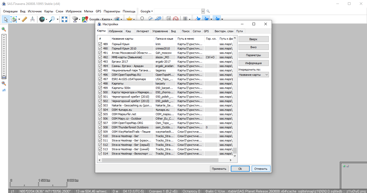Click the 'Осталось 0' status bar entry
Image resolution: width=367 pixels, height=193 pixels.
(191, 191)
